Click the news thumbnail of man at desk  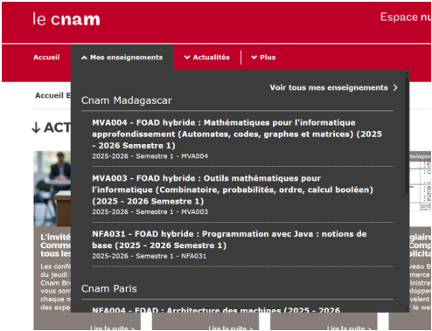pyautogui.click(x=52, y=189)
